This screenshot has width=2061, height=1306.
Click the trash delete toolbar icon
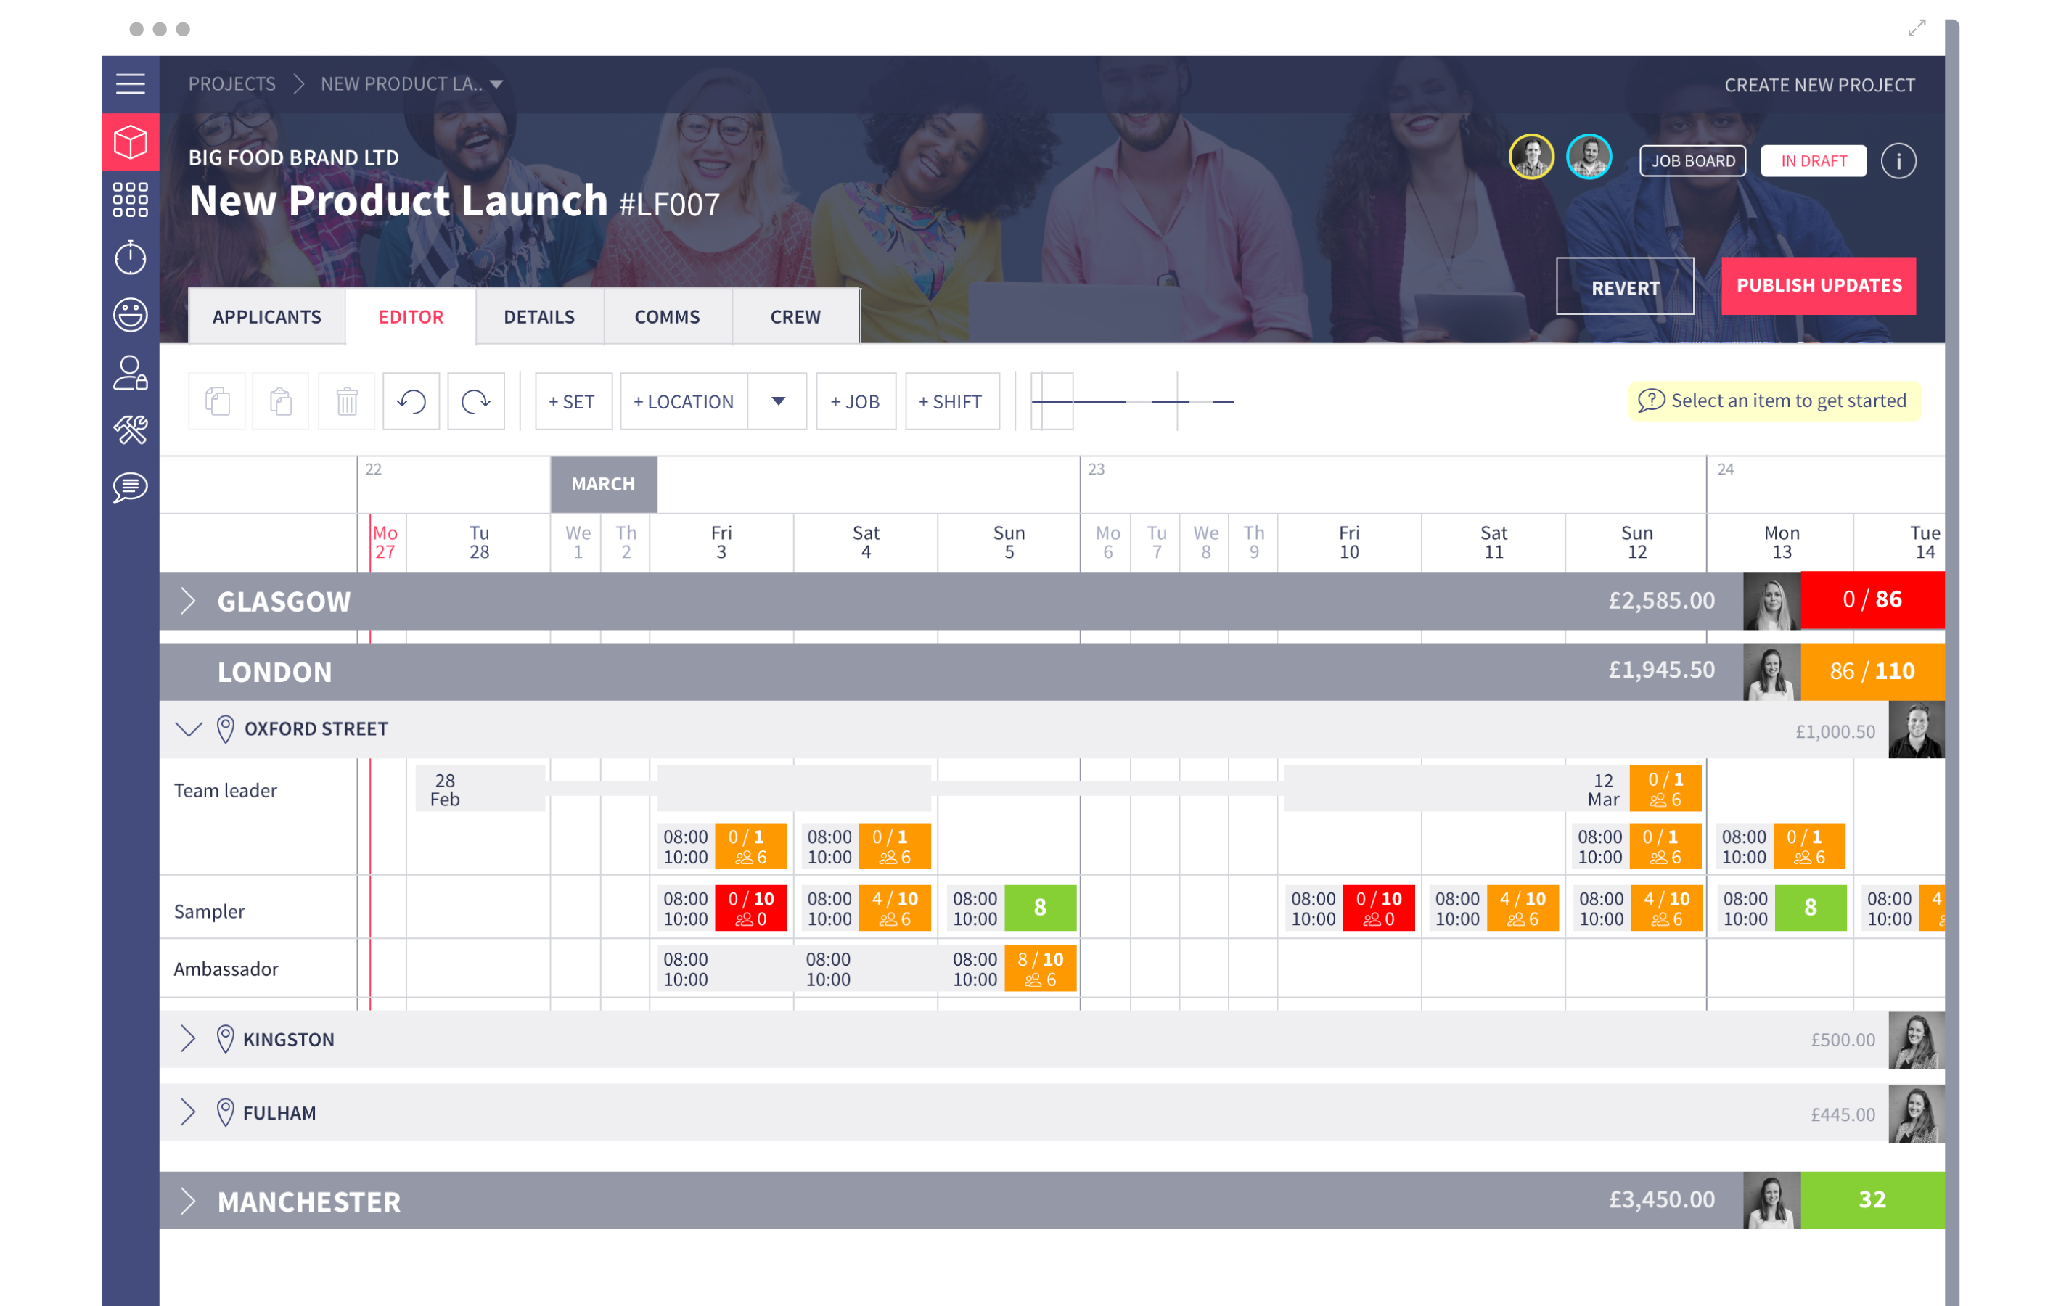coord(347,401)
